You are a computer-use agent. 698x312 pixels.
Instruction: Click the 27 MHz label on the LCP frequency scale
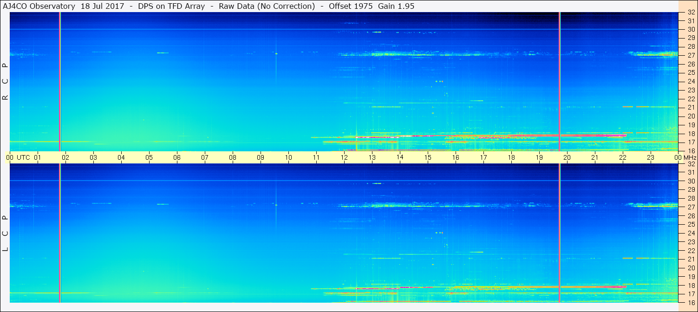pyautogui.click(x=691, y=207)
